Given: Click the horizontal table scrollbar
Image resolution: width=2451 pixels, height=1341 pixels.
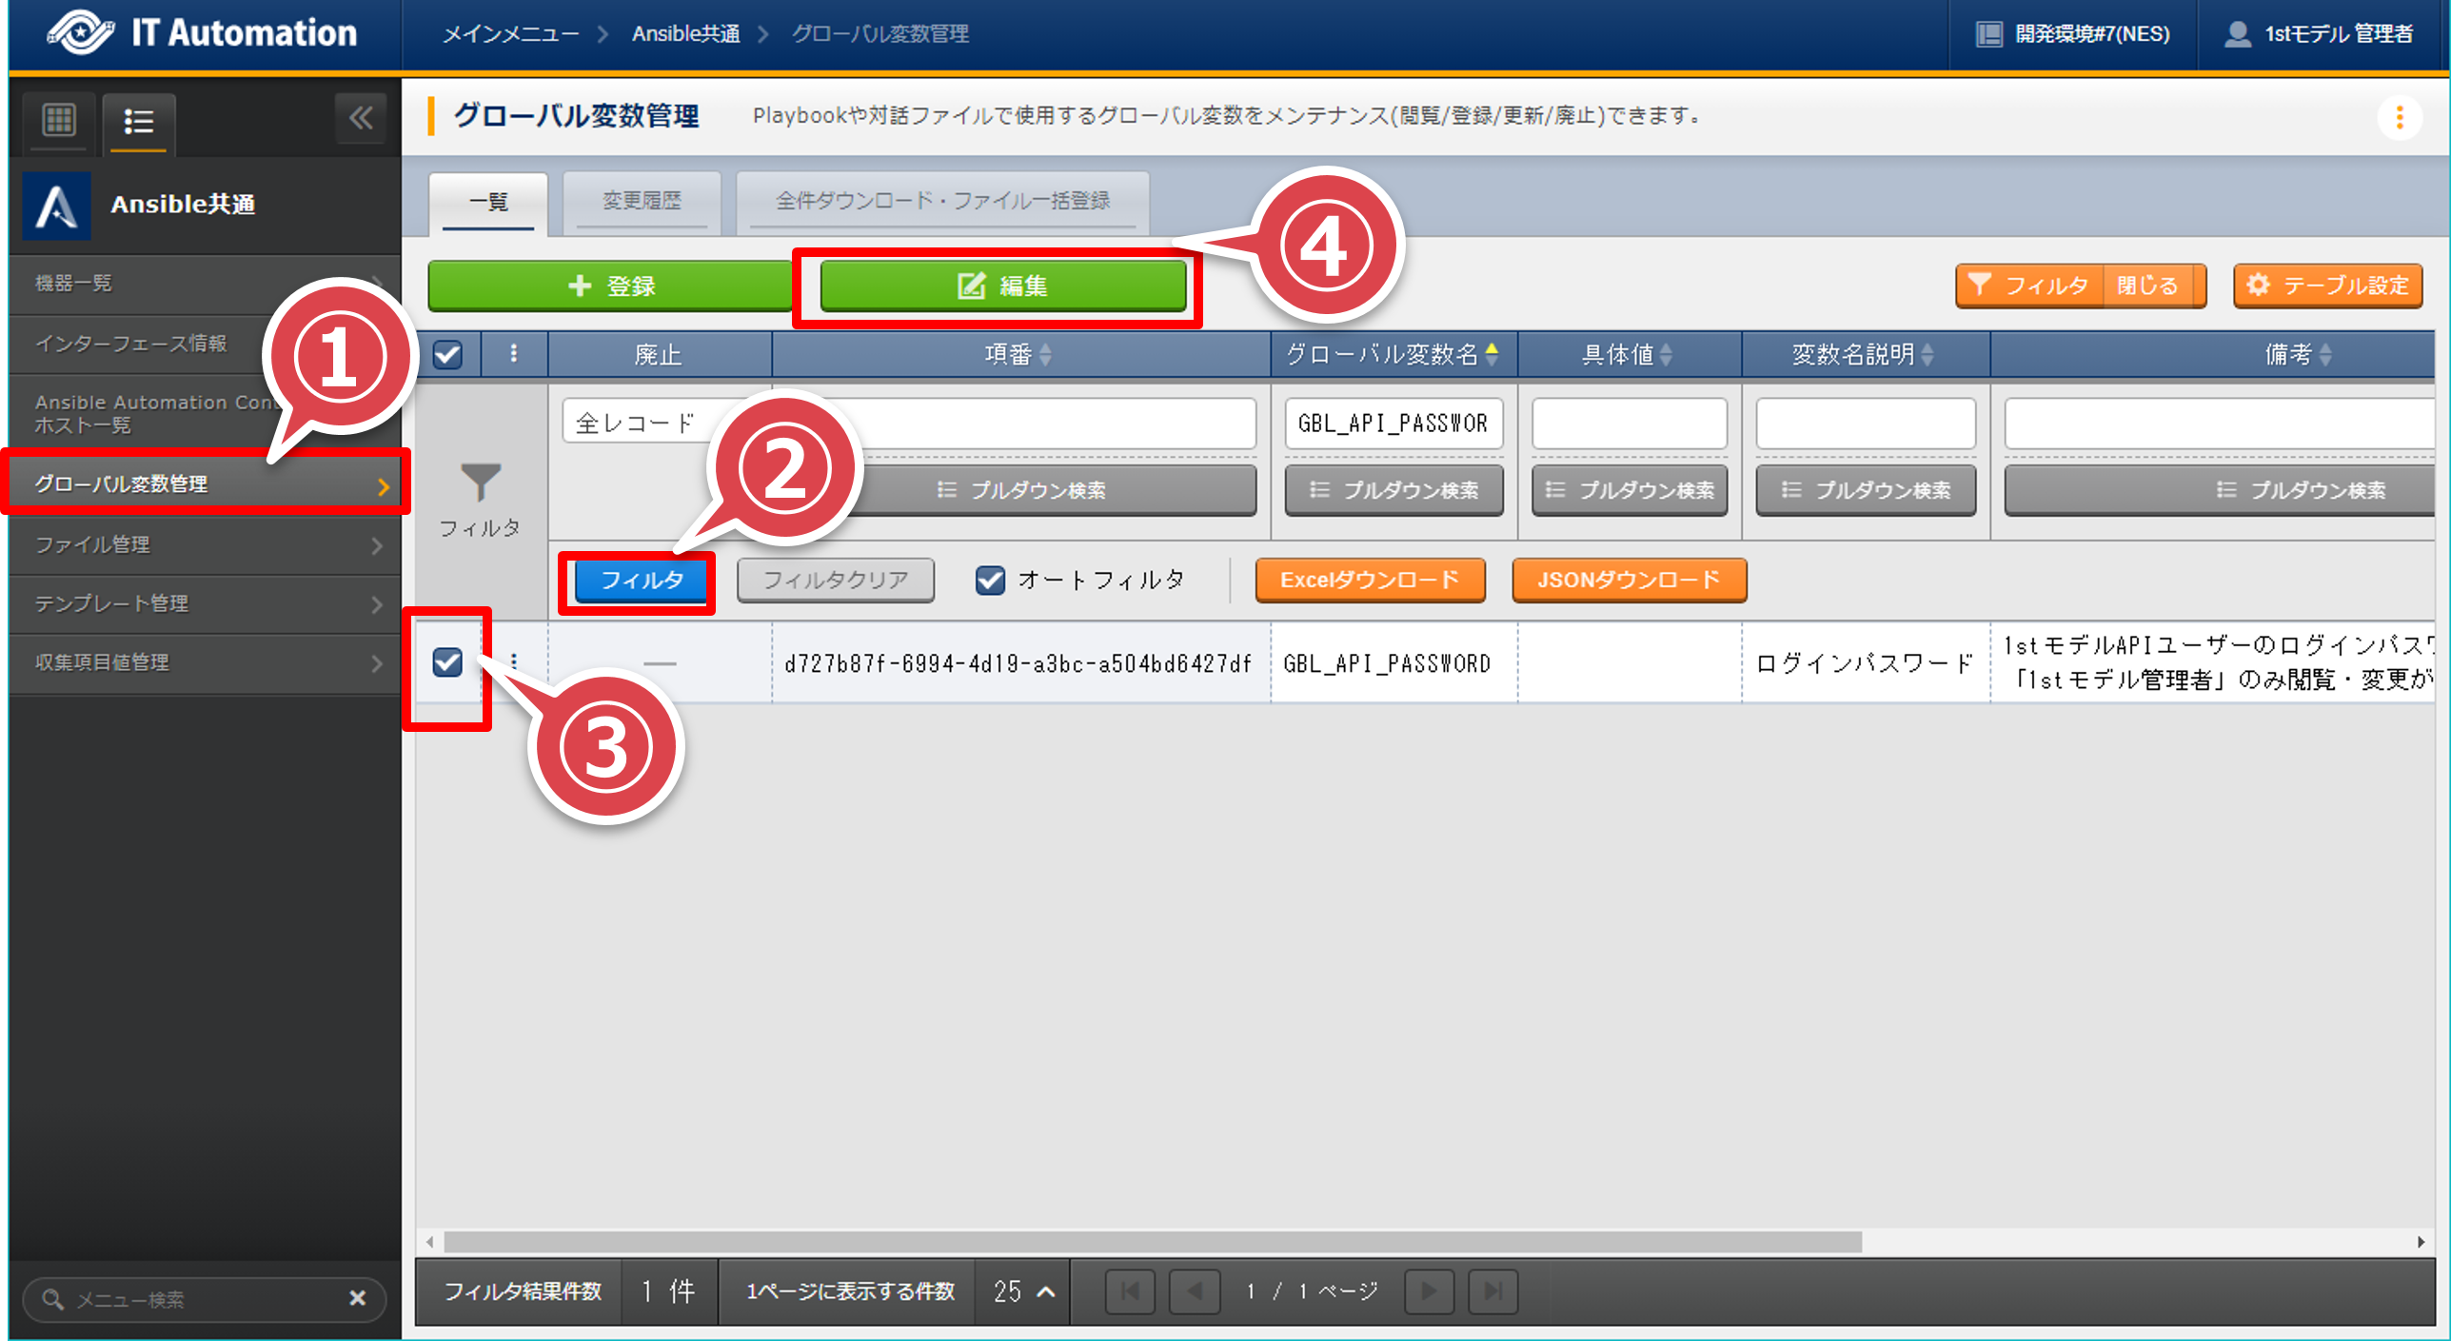Looking at the screenshot, I should (1152, 1241).
